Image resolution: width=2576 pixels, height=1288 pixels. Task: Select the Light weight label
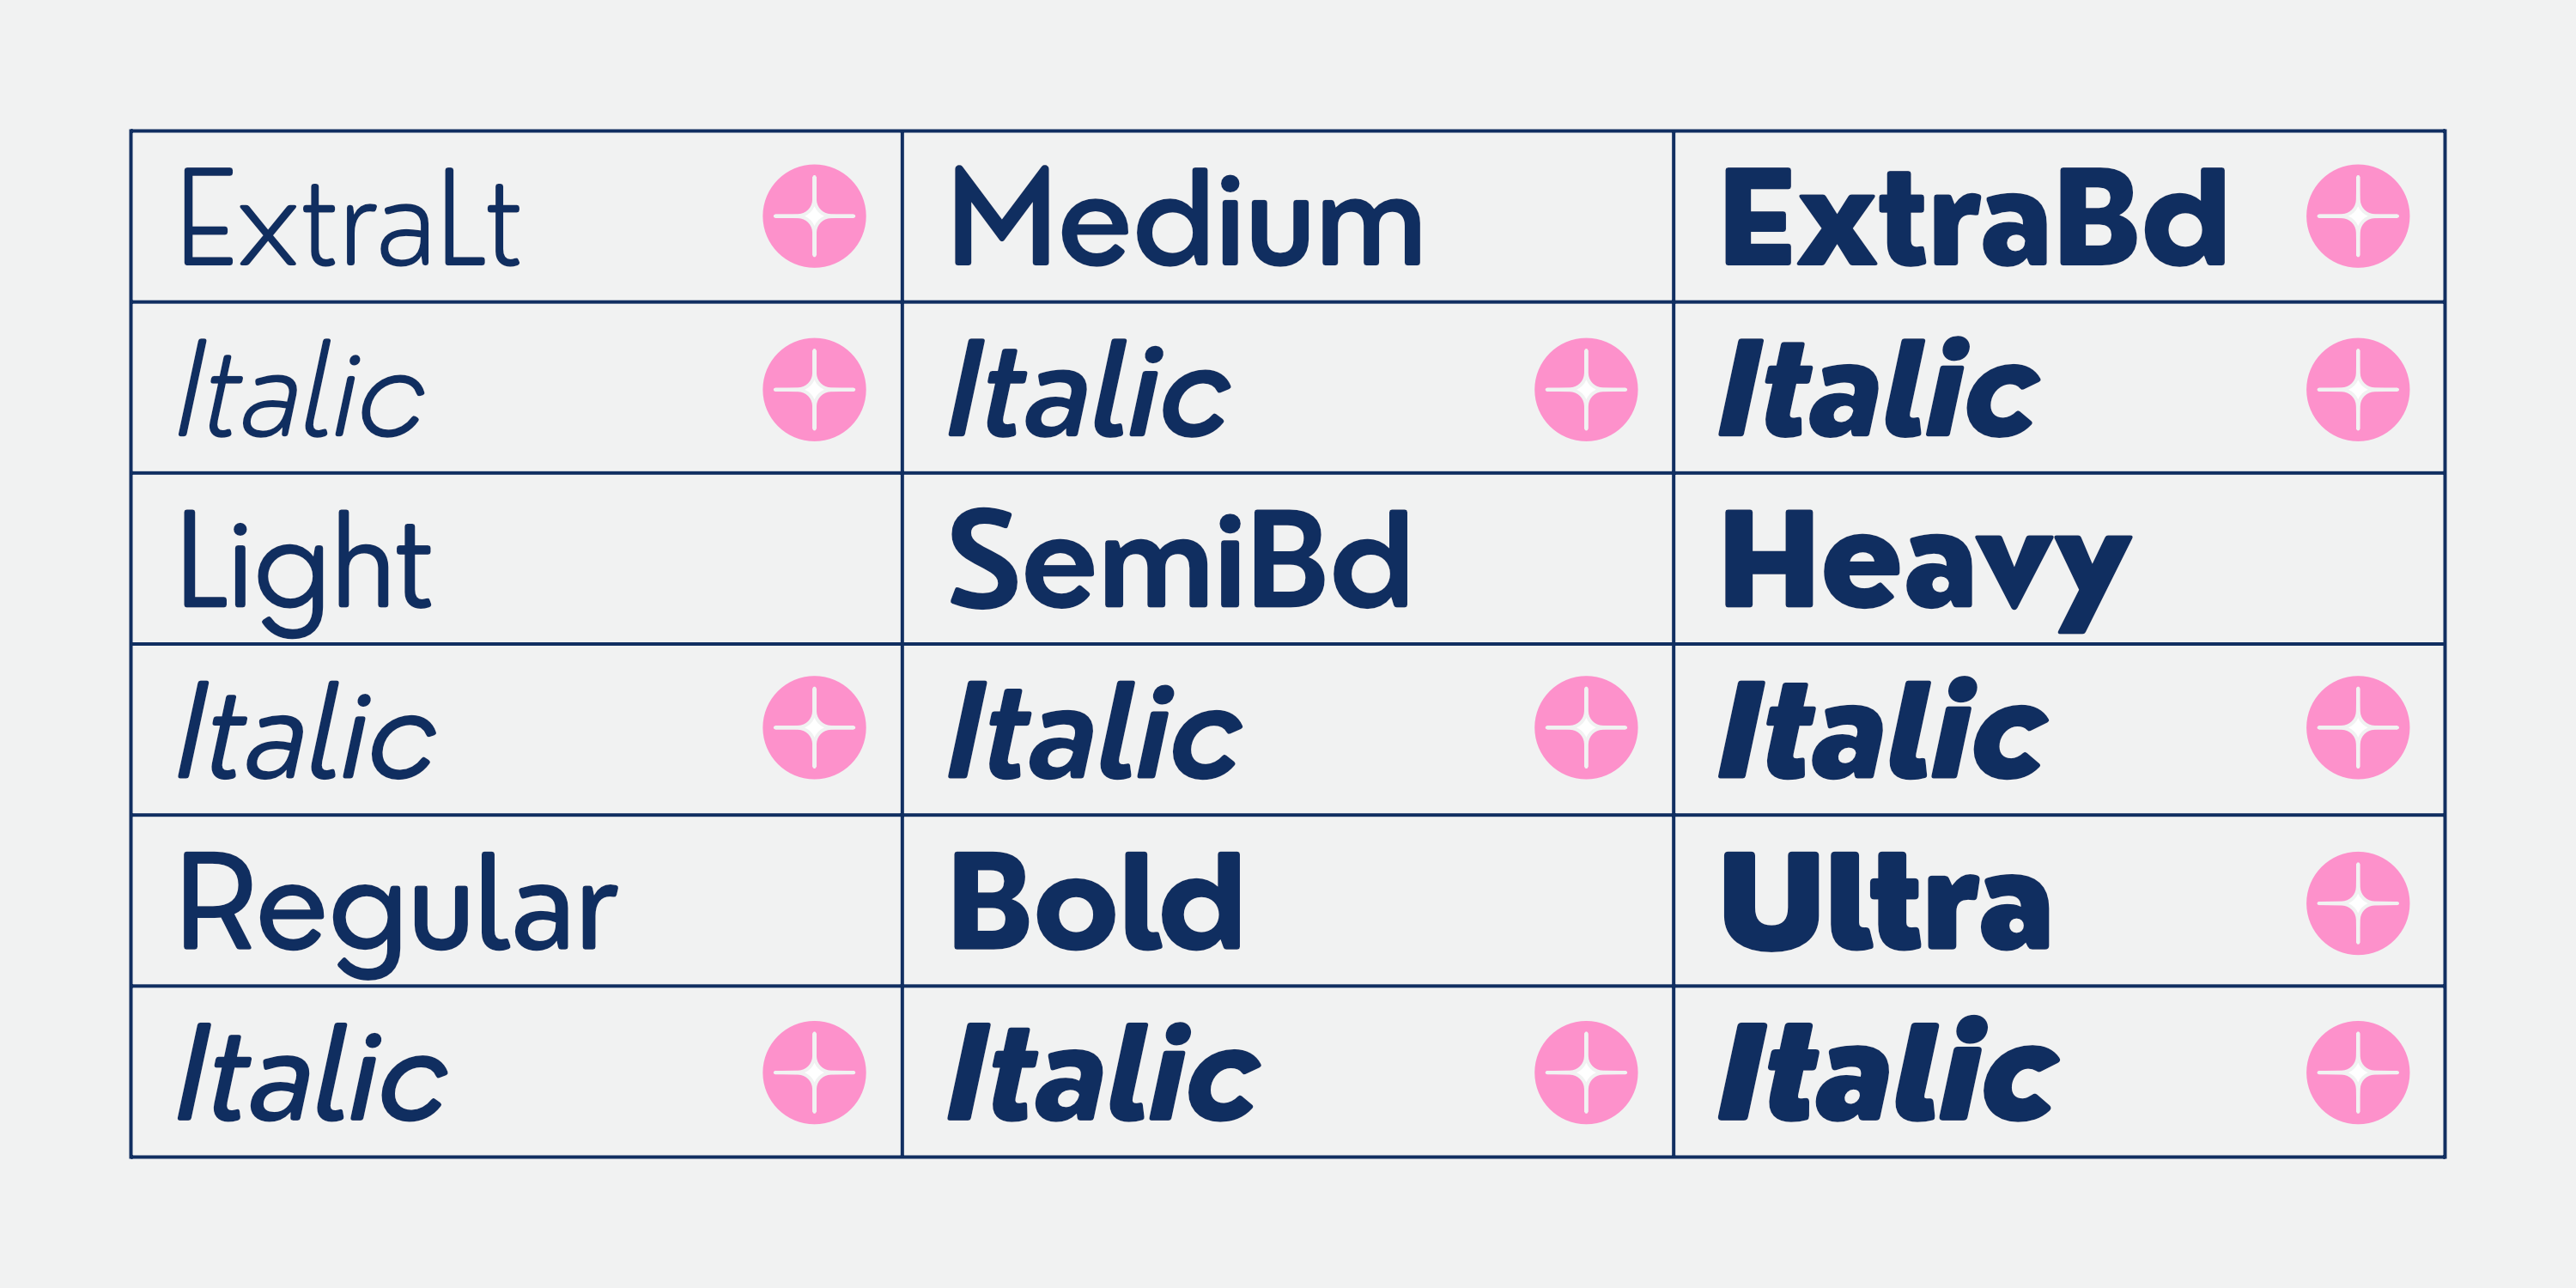(306, 565)
